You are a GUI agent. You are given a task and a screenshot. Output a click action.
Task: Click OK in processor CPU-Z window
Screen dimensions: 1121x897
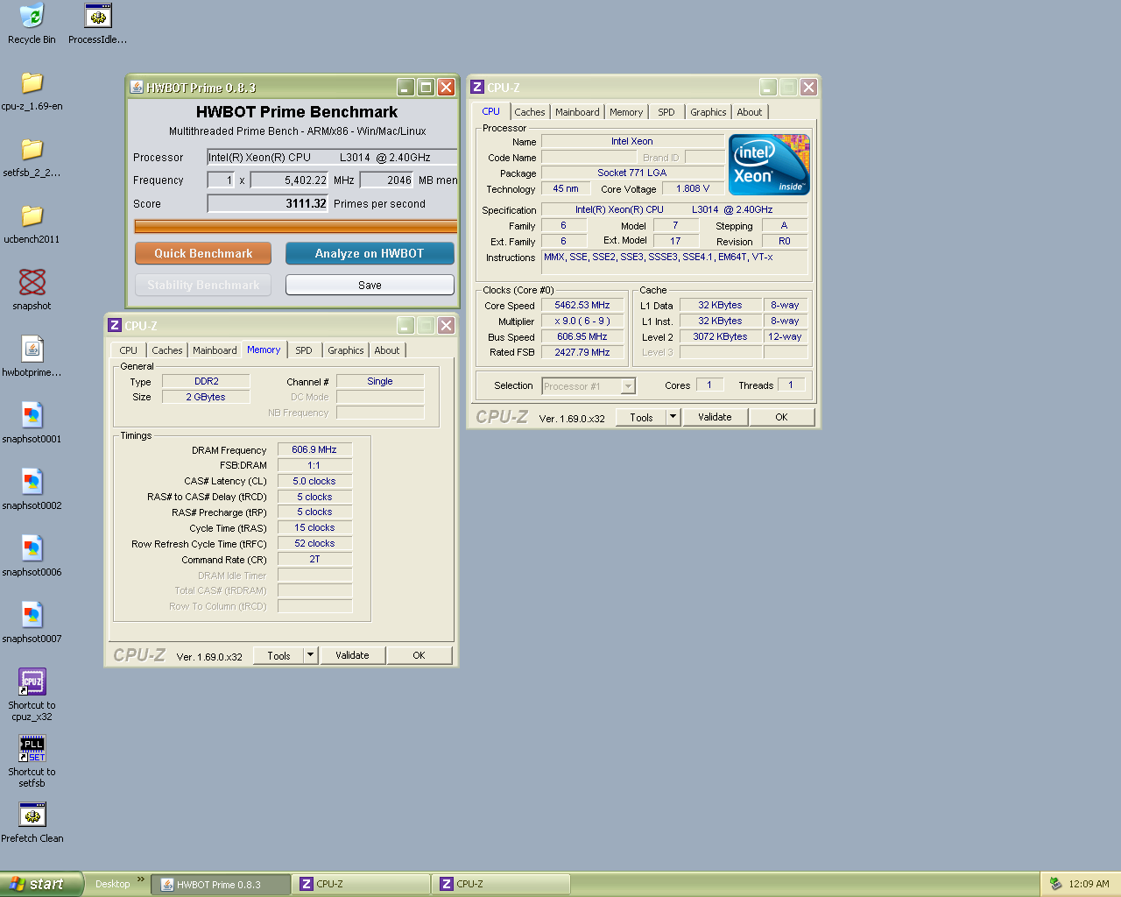coord(781,417)
